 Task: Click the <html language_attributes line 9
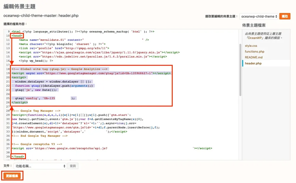pyautogui.click(x=83, y=31)
